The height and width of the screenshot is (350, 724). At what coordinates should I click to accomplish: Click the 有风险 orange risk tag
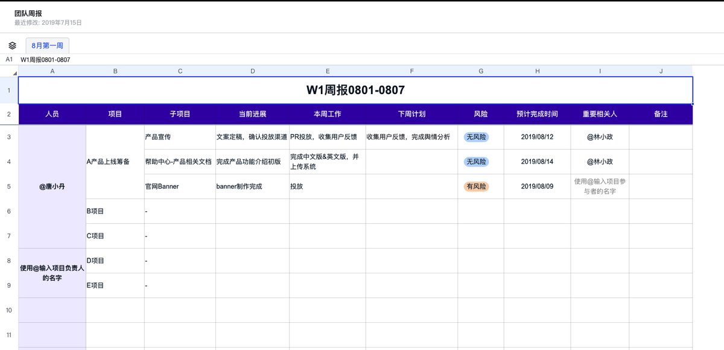(476, 186)
